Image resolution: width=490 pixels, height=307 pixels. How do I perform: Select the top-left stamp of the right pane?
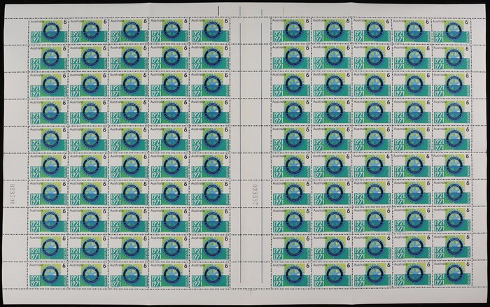point(290,32)
